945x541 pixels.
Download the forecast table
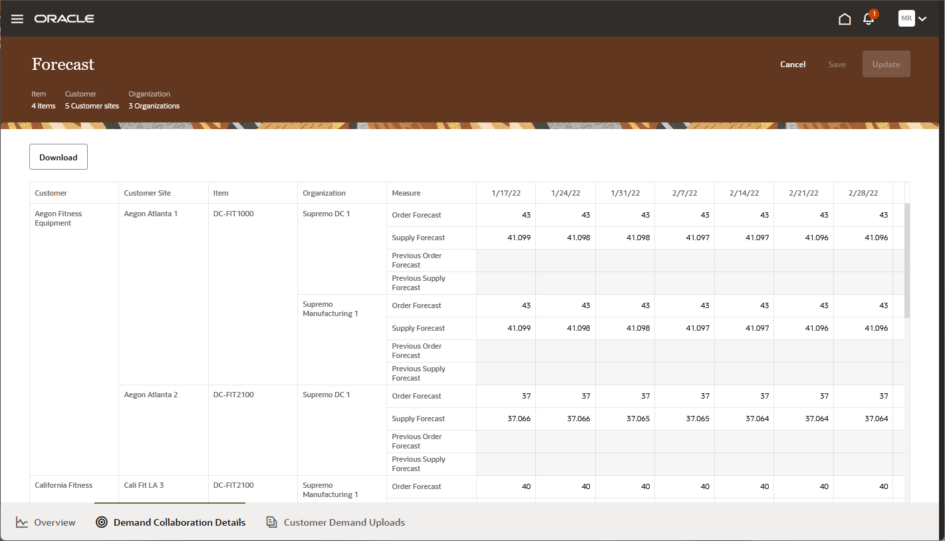(59, 157)
